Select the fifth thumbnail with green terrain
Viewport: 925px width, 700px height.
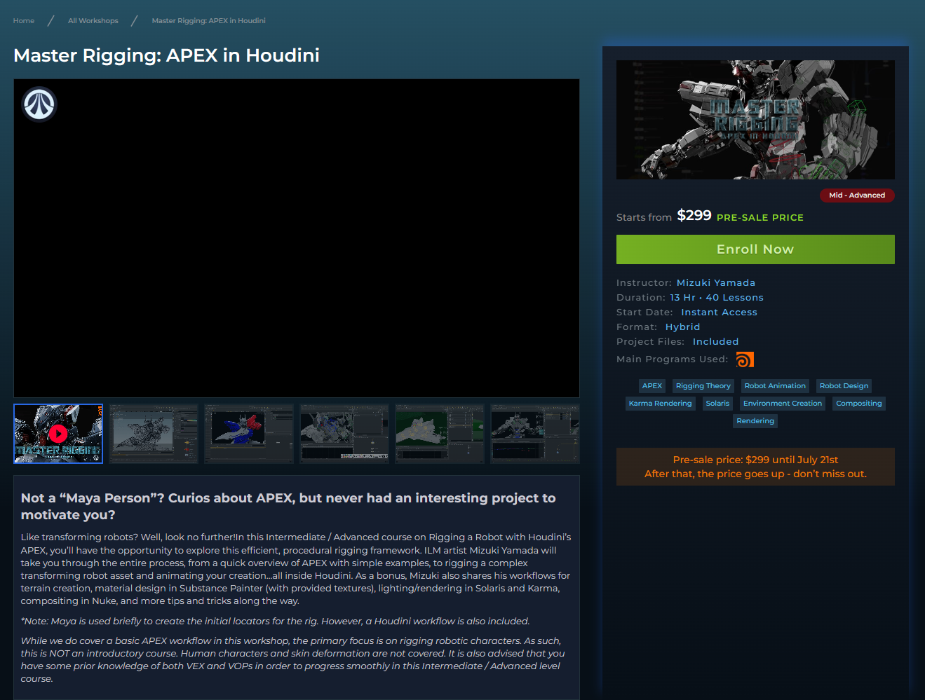(x=440, y=434)
